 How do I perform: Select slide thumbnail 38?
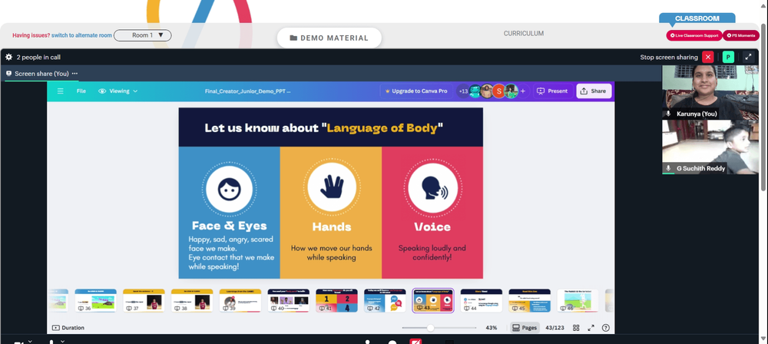(192, 300)
